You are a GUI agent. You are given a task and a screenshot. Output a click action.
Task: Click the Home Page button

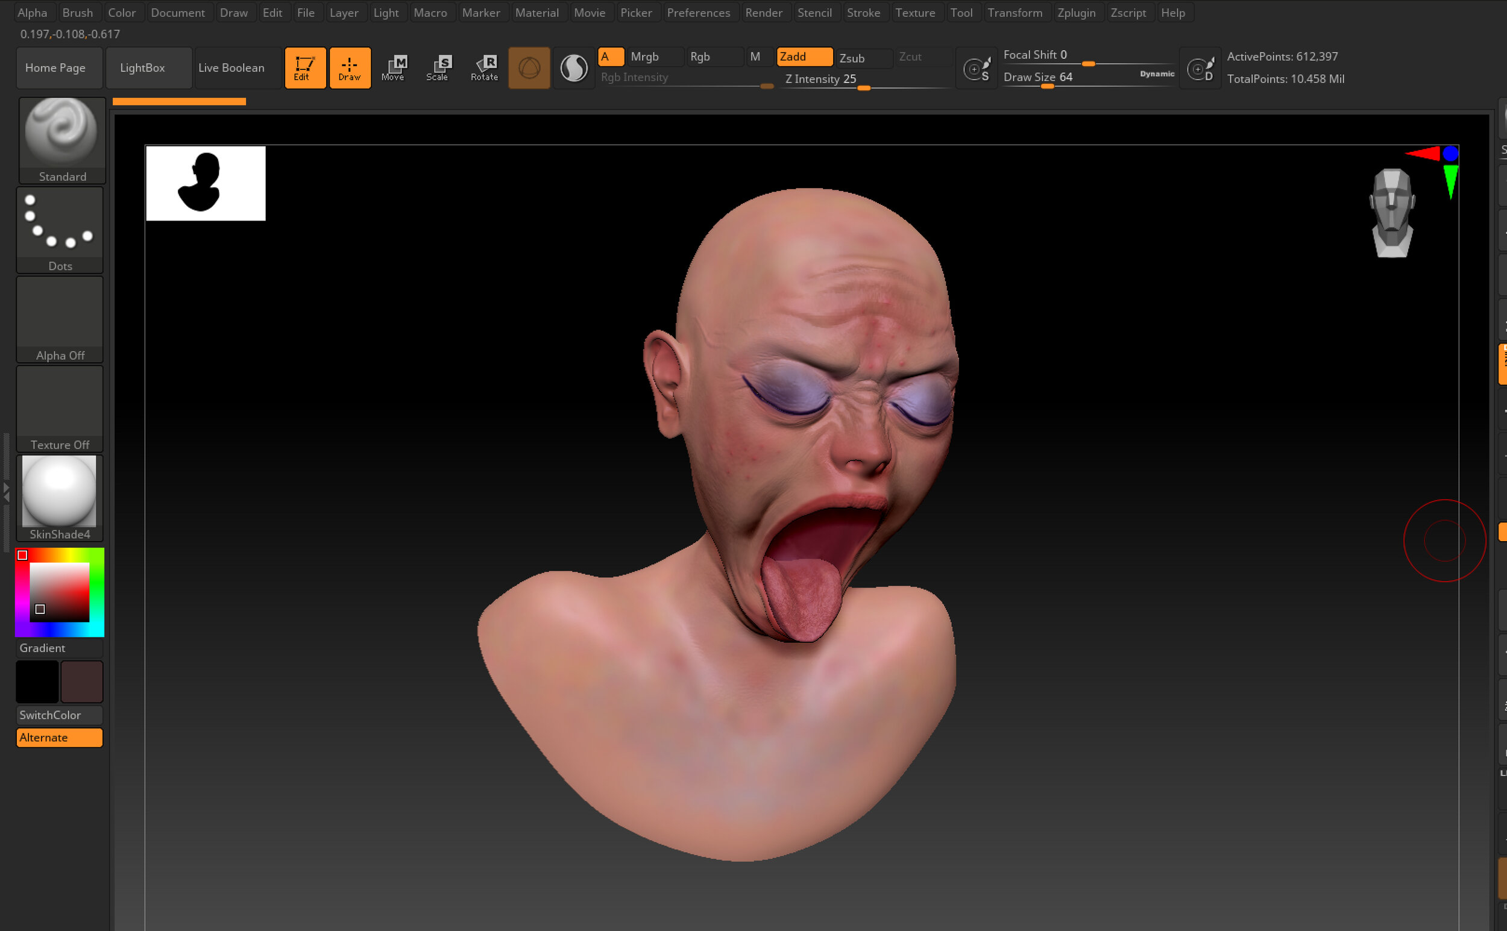58,67
